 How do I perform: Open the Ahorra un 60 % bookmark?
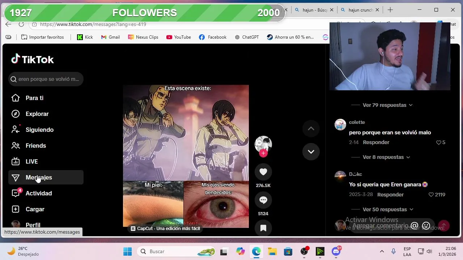290,37
